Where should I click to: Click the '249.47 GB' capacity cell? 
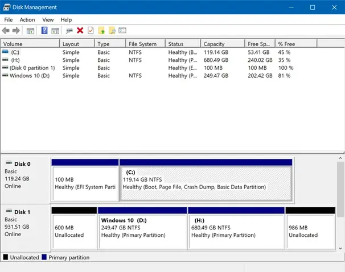pyautogui.click(x=216, y=76)
